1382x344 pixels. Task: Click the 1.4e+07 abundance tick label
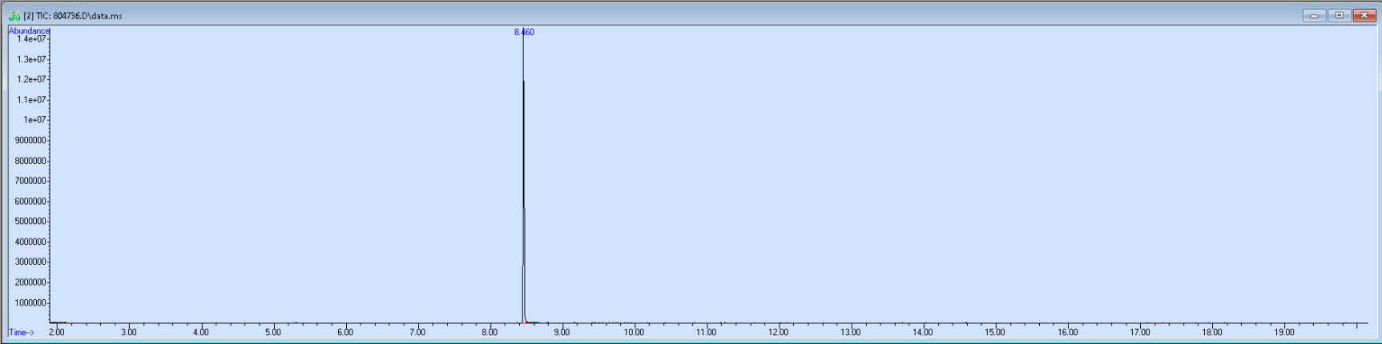click(32, 38)
